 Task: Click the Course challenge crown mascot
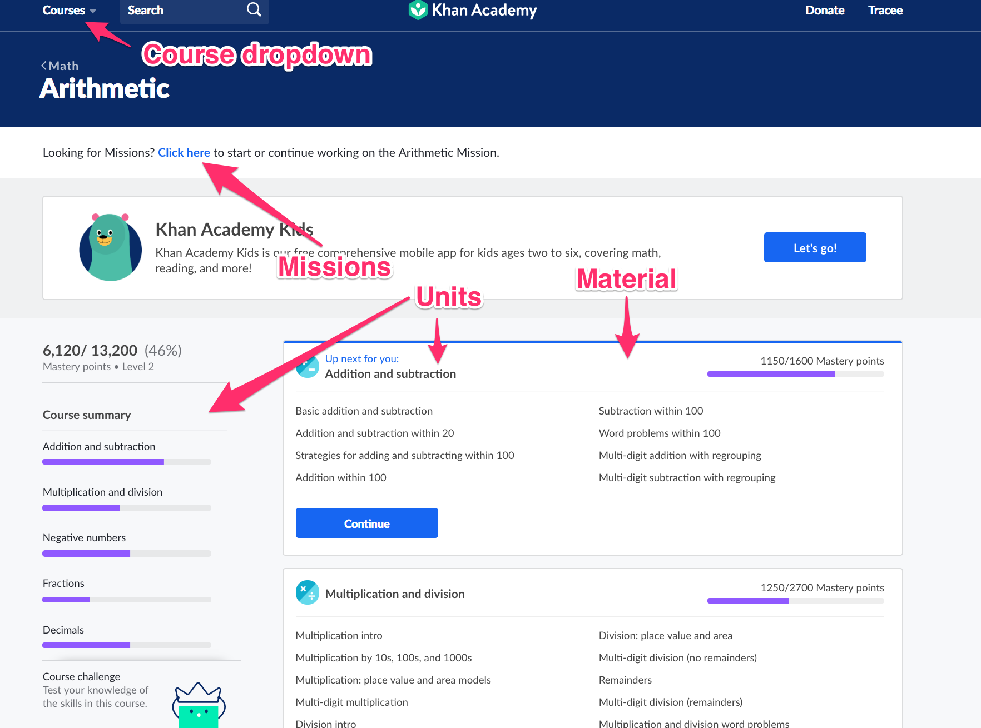click(x=199, y=704)
